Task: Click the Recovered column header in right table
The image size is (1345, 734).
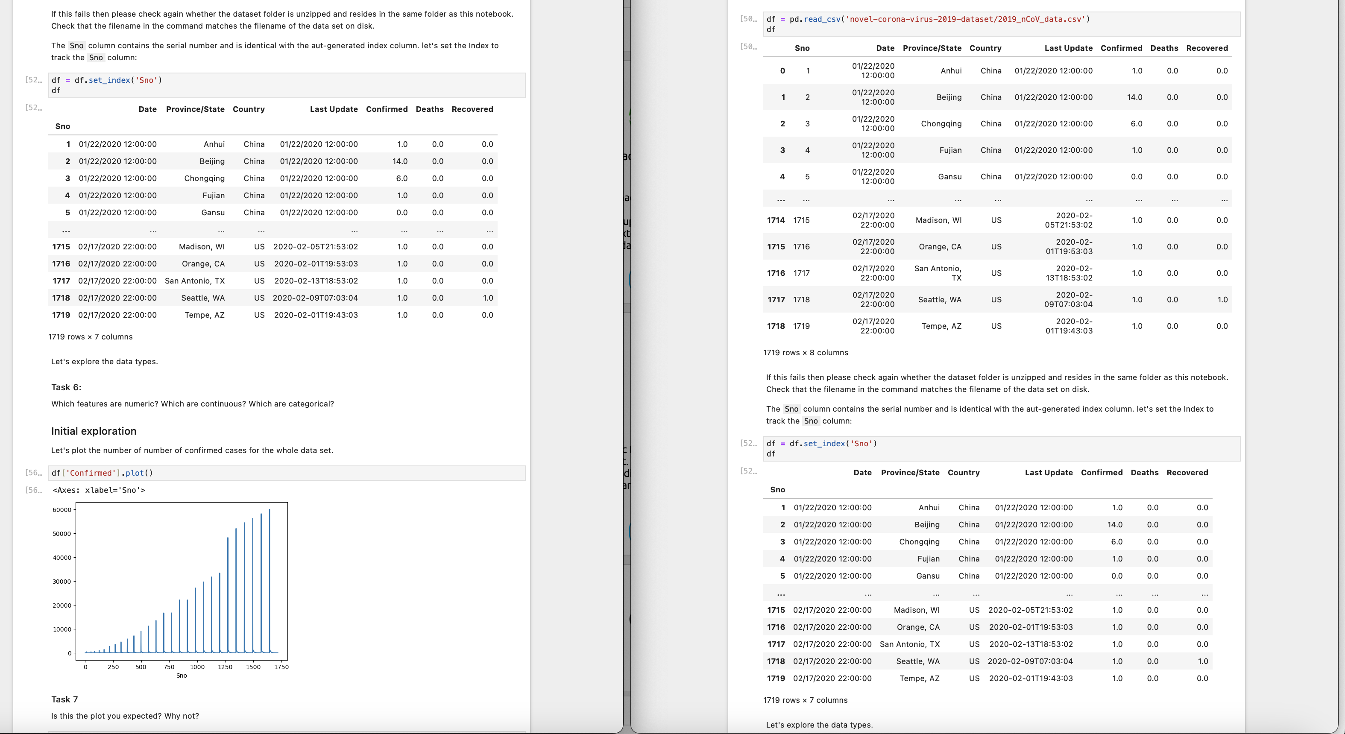Action: [x=1207, y=48]
